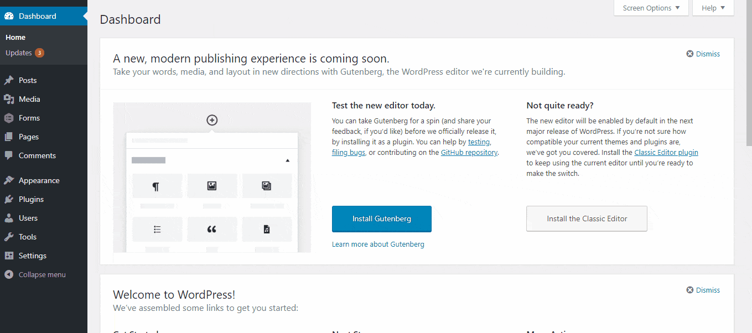Viewport: 752px width, 333px height.
Task: Select Home submenu item
Action: (x=15, y=38)
